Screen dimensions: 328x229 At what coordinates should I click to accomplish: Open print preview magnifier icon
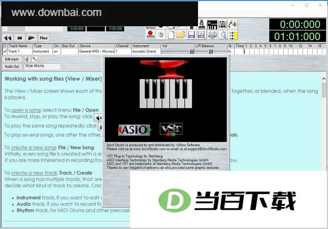(x=222, y=35)
